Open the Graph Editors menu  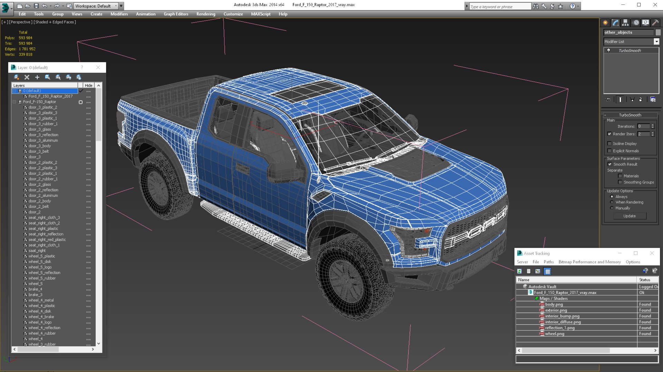coord(176,14)
